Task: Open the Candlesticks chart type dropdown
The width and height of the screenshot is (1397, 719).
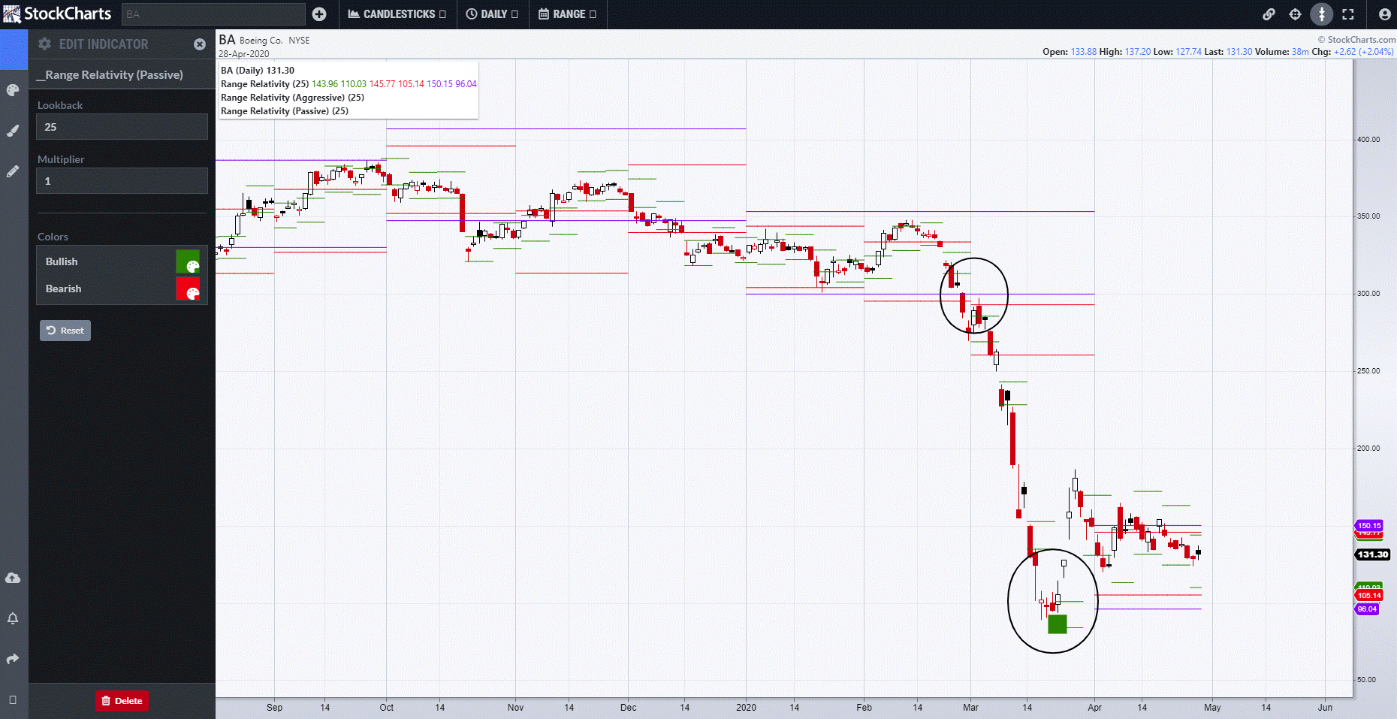Action: pos(397,14)
